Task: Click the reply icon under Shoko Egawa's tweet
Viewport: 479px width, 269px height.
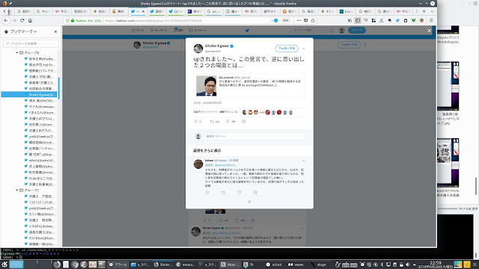Action: point(196,121)
